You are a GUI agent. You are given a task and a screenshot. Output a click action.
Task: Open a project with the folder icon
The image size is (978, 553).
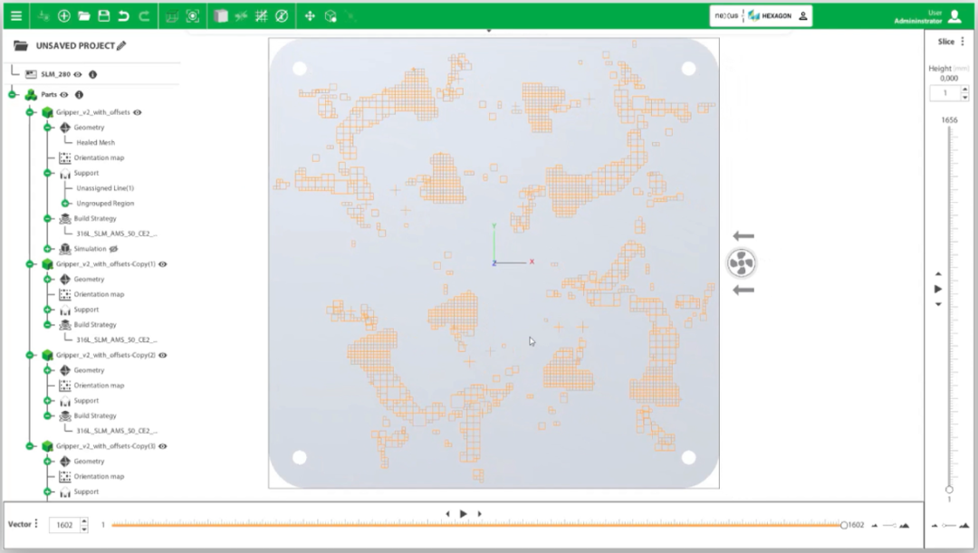click(83, 16)
